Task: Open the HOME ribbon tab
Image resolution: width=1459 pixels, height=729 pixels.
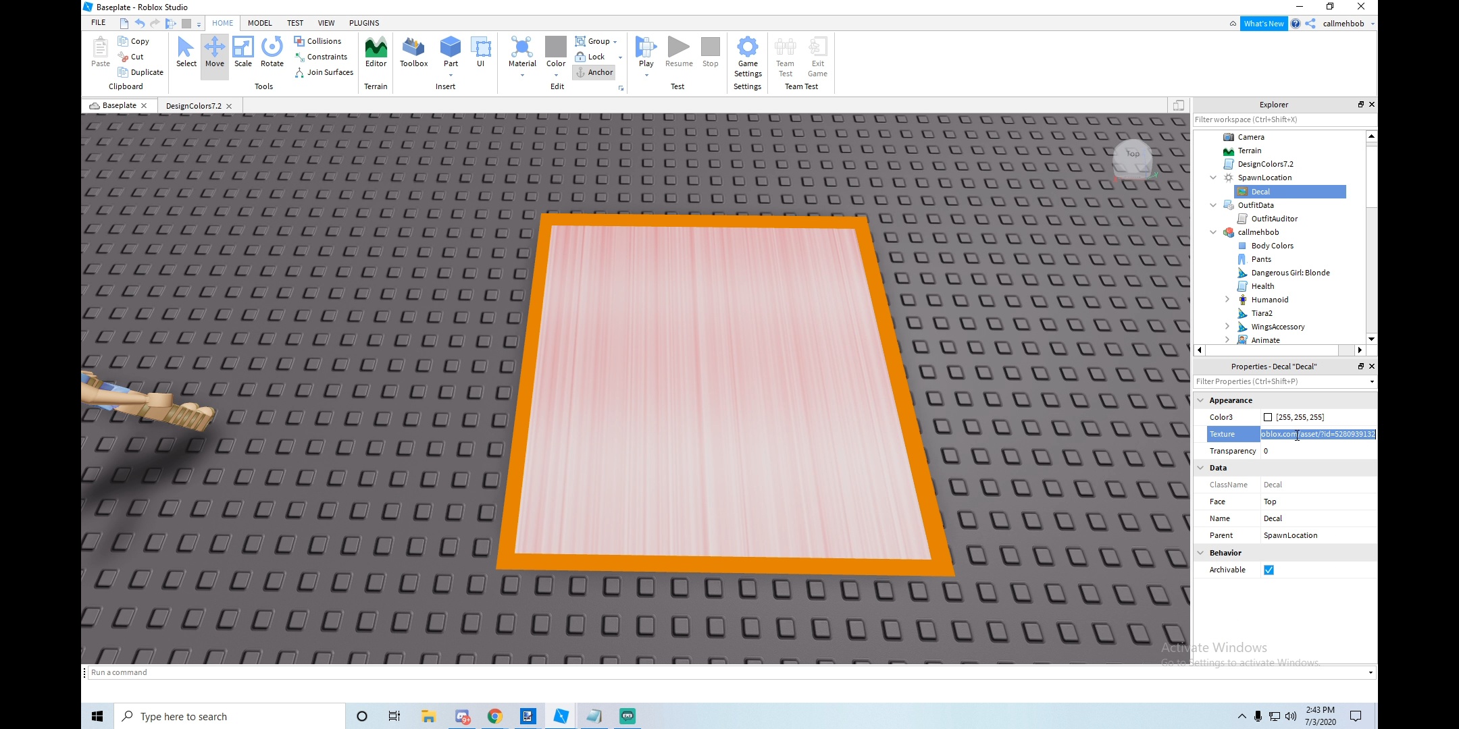Action: pos(222,22)
